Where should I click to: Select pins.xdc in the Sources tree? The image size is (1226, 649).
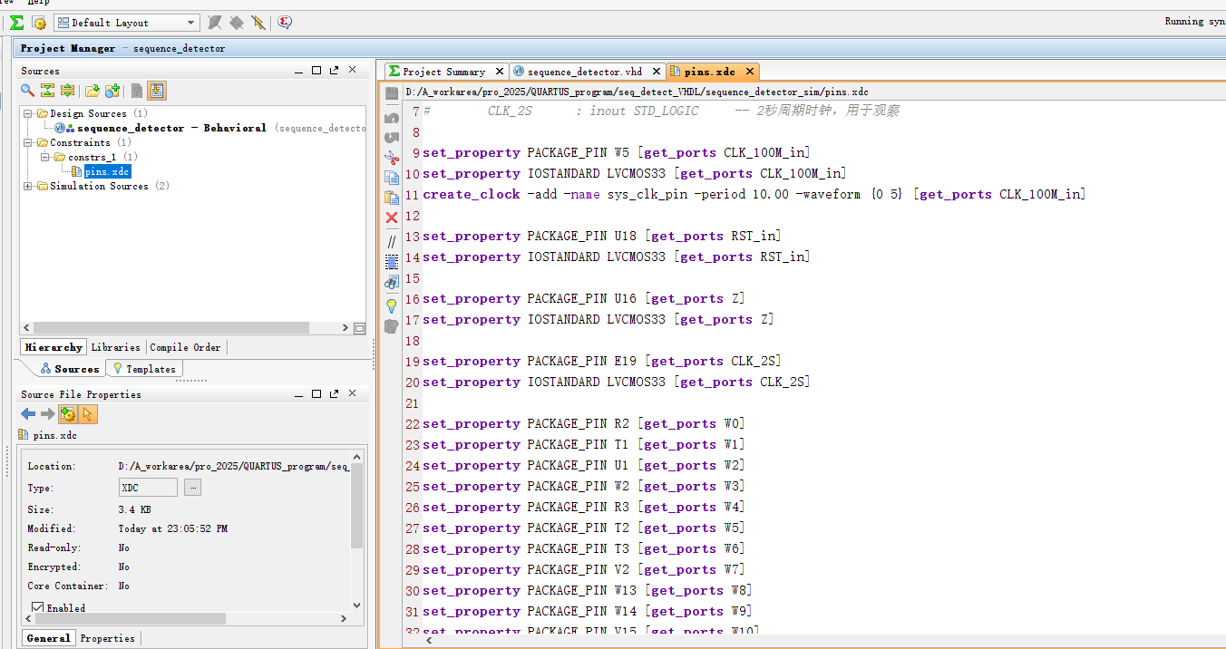pyautogui.click(x=107, y=171)
